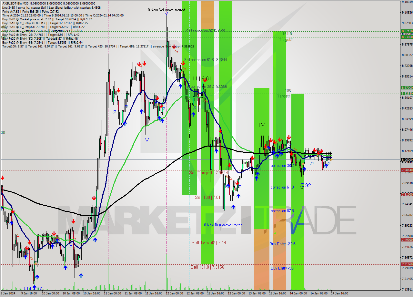
Task: Click the 'Buy Entry -23.6' label
Action: 282,244
